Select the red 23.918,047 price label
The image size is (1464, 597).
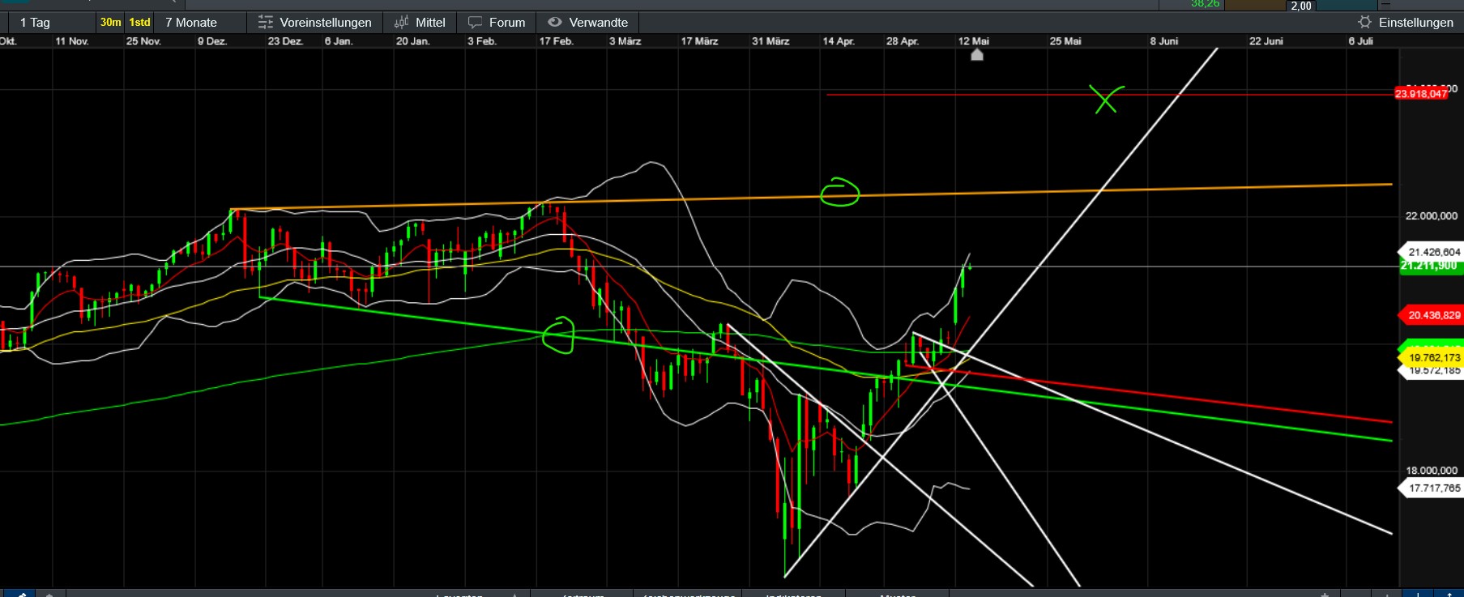1421,94
